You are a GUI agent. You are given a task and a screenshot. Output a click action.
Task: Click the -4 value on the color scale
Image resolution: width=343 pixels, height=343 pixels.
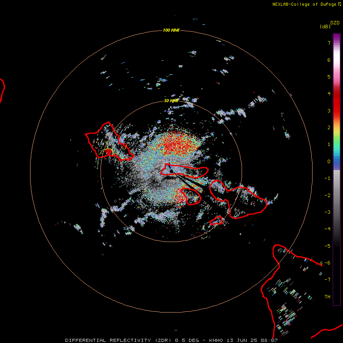327,229
